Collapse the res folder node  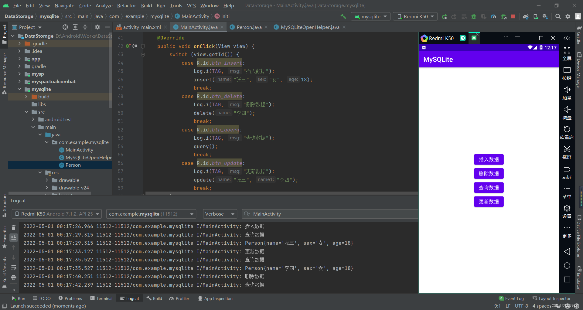(x=40, y=173)
